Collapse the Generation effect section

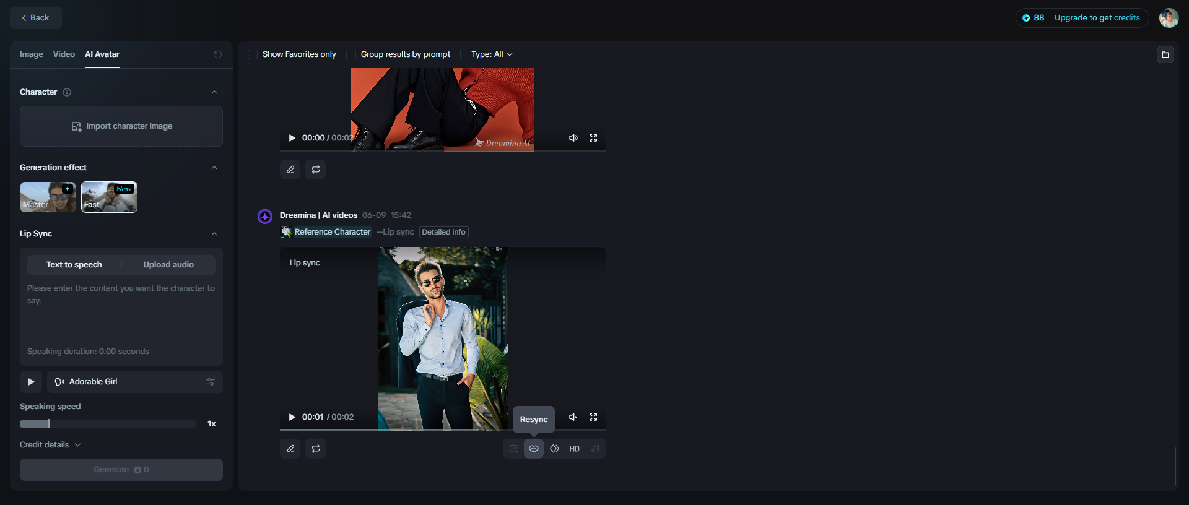[x=214, y=168]
